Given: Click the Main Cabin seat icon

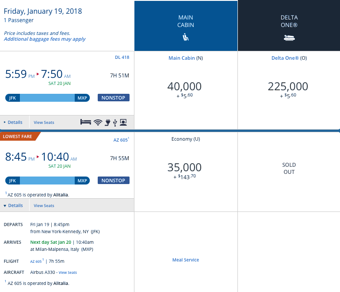Looking at the screenshot, I should pos(186,38).
